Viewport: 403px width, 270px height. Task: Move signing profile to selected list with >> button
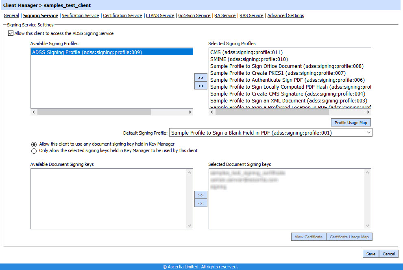[x=200, y=77]
